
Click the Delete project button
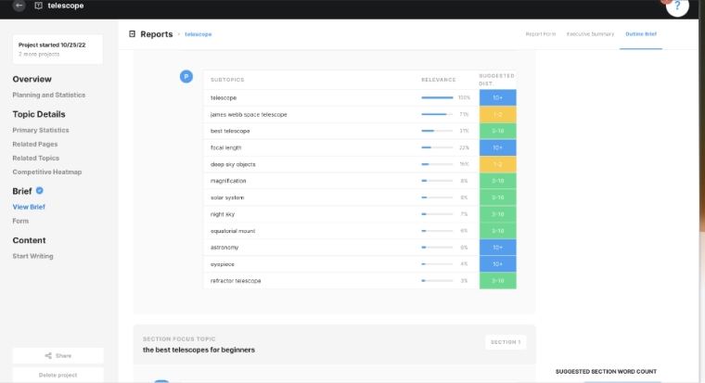(58, 375)
